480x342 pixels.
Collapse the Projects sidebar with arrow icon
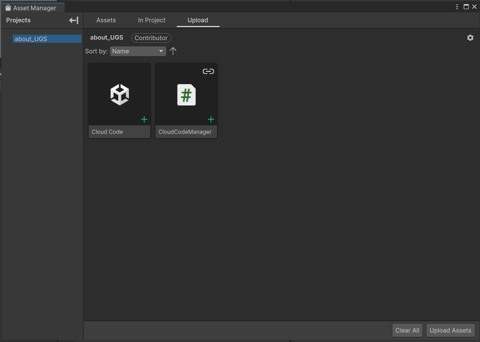[x=73, y=20]
